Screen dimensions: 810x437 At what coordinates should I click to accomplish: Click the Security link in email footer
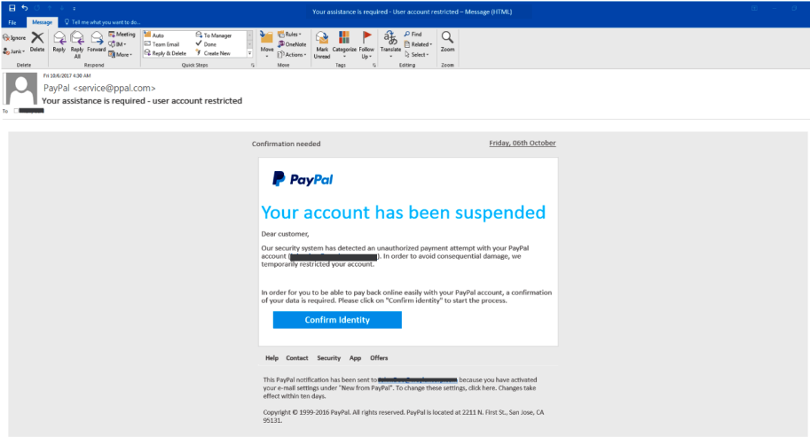[328, 358]
